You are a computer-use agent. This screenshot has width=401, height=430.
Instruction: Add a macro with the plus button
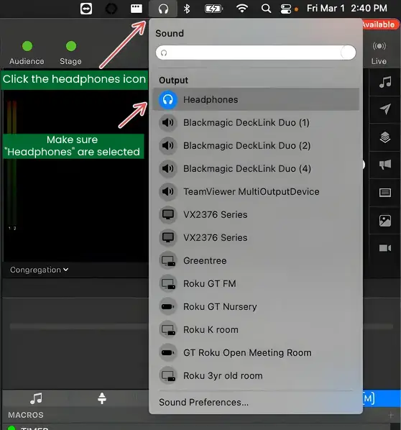click(x=391, y=415)
